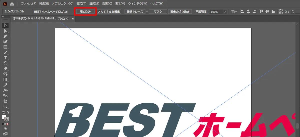
Task: Open the ウィンドウ(W) menu
Action: point(137,4)
